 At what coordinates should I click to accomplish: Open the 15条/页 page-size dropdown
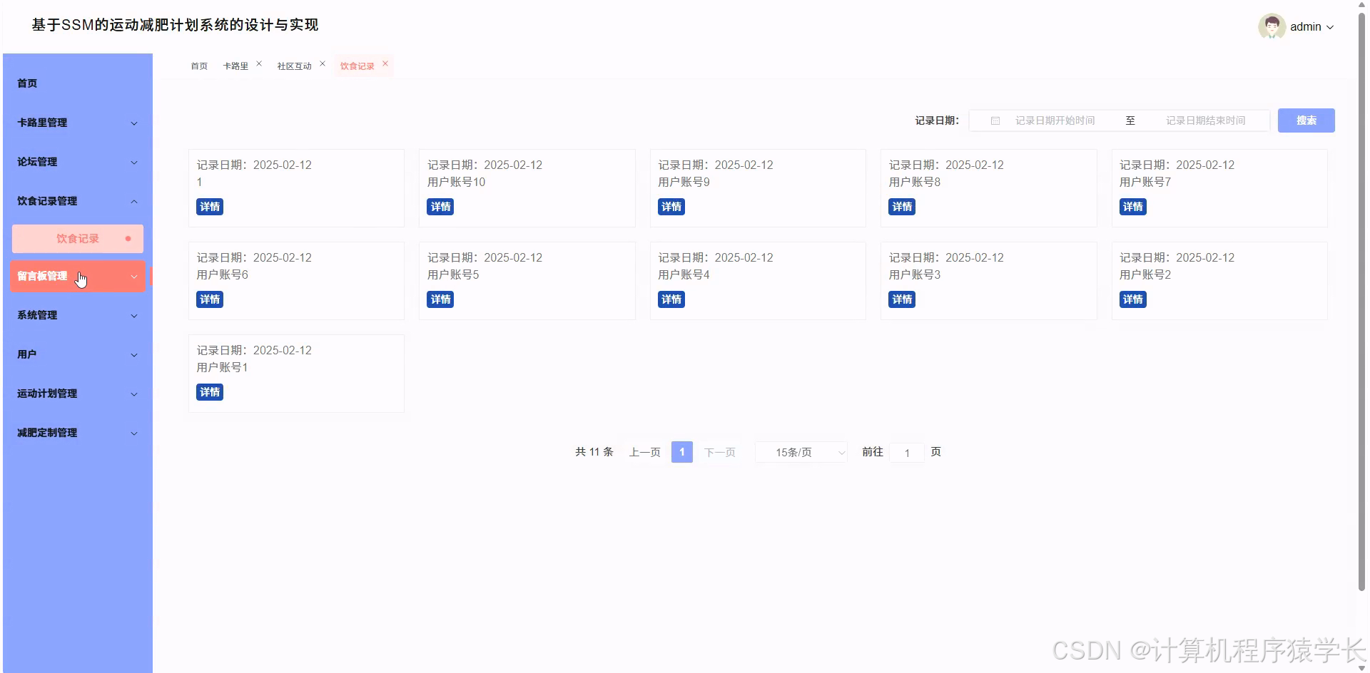point(800,452)
